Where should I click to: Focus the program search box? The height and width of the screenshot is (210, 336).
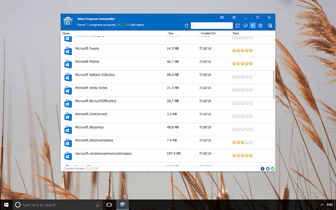click(212, 26)
